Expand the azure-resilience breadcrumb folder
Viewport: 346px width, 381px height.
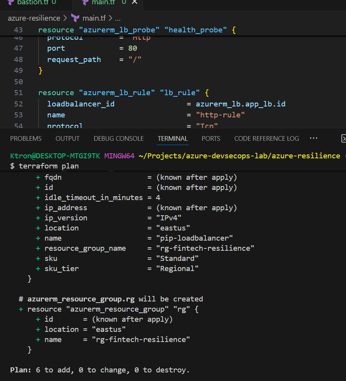coord(34,18)
